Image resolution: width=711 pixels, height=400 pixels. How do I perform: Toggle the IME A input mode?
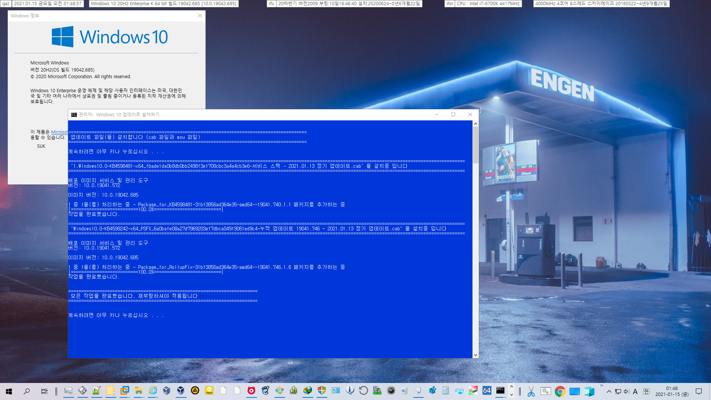coord(635,391)
